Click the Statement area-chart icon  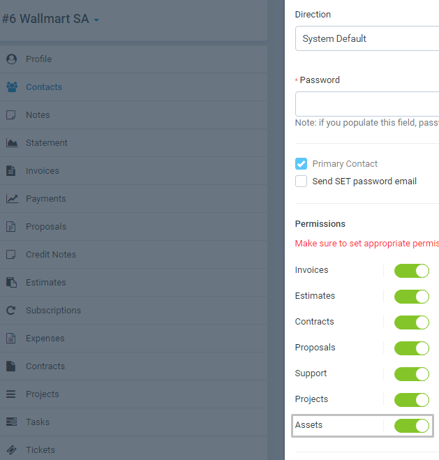click(x=12, y=143)
